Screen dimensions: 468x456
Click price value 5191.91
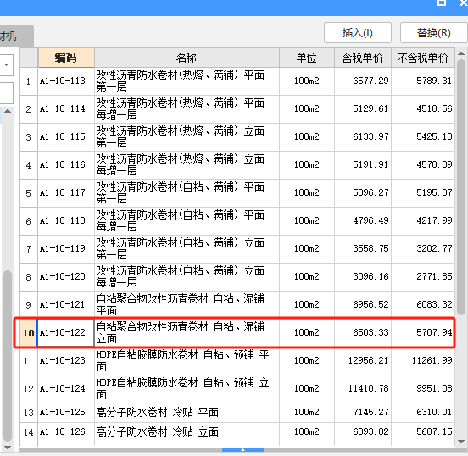(x=370, y=164)
